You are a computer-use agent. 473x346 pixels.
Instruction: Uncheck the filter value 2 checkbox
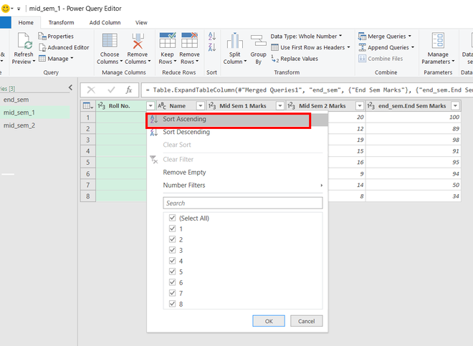[x=172, y=239]
